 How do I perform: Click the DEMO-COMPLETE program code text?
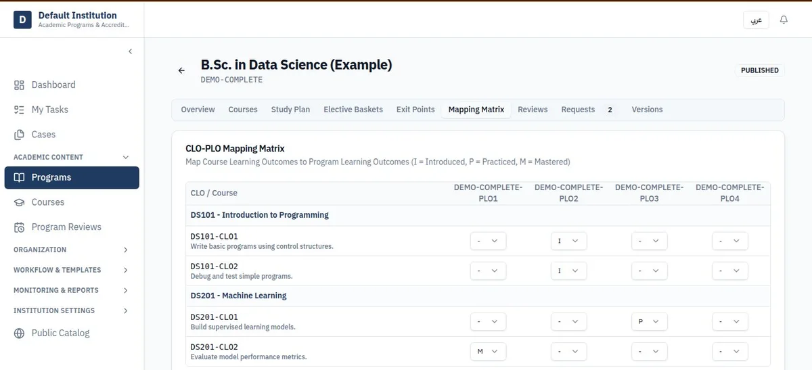pos(231,80)
